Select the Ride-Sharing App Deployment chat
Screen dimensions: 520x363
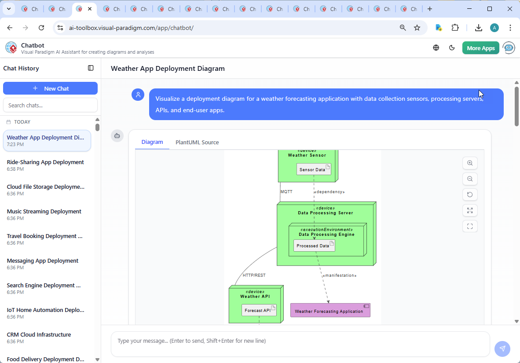(45, 162)
